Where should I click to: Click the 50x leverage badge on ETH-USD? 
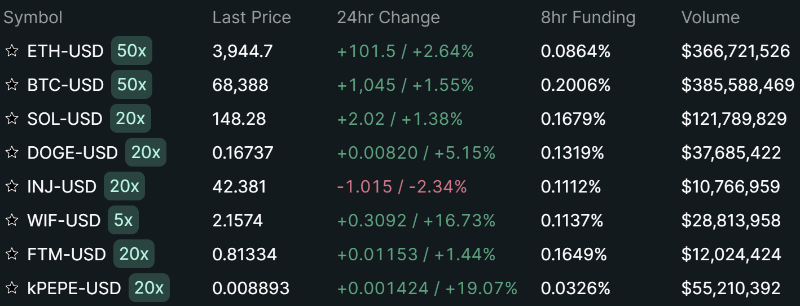click(131, 51)
